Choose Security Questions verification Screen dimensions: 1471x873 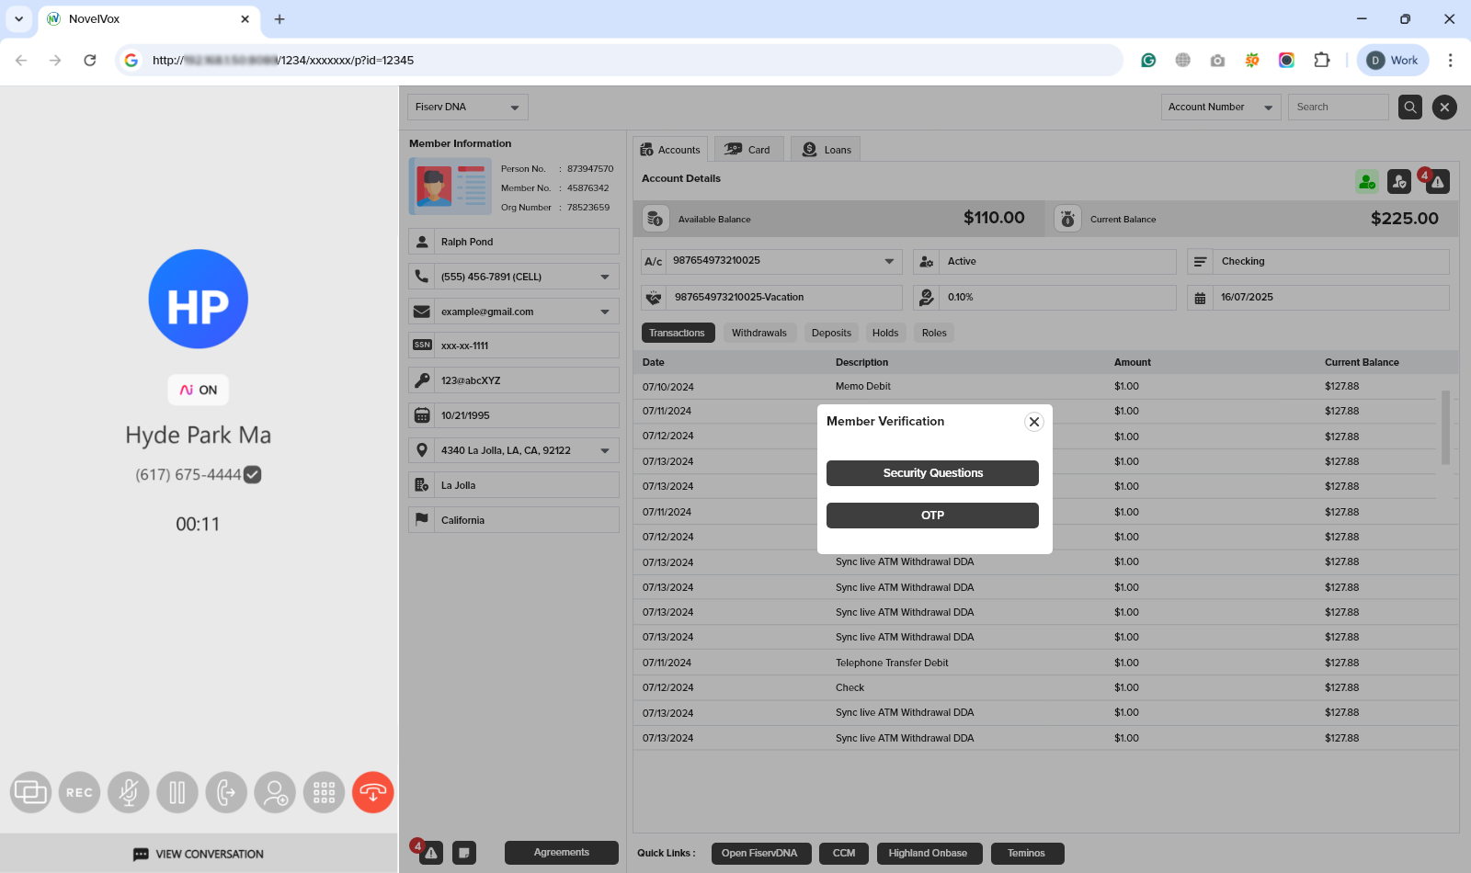(932, 473)
